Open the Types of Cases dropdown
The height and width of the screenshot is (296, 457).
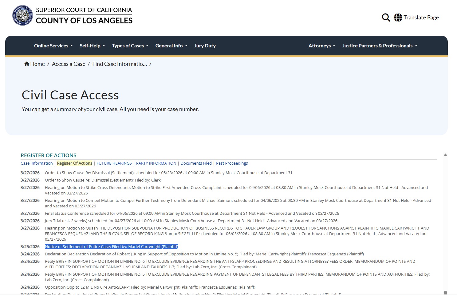click(x=130, y=46)
